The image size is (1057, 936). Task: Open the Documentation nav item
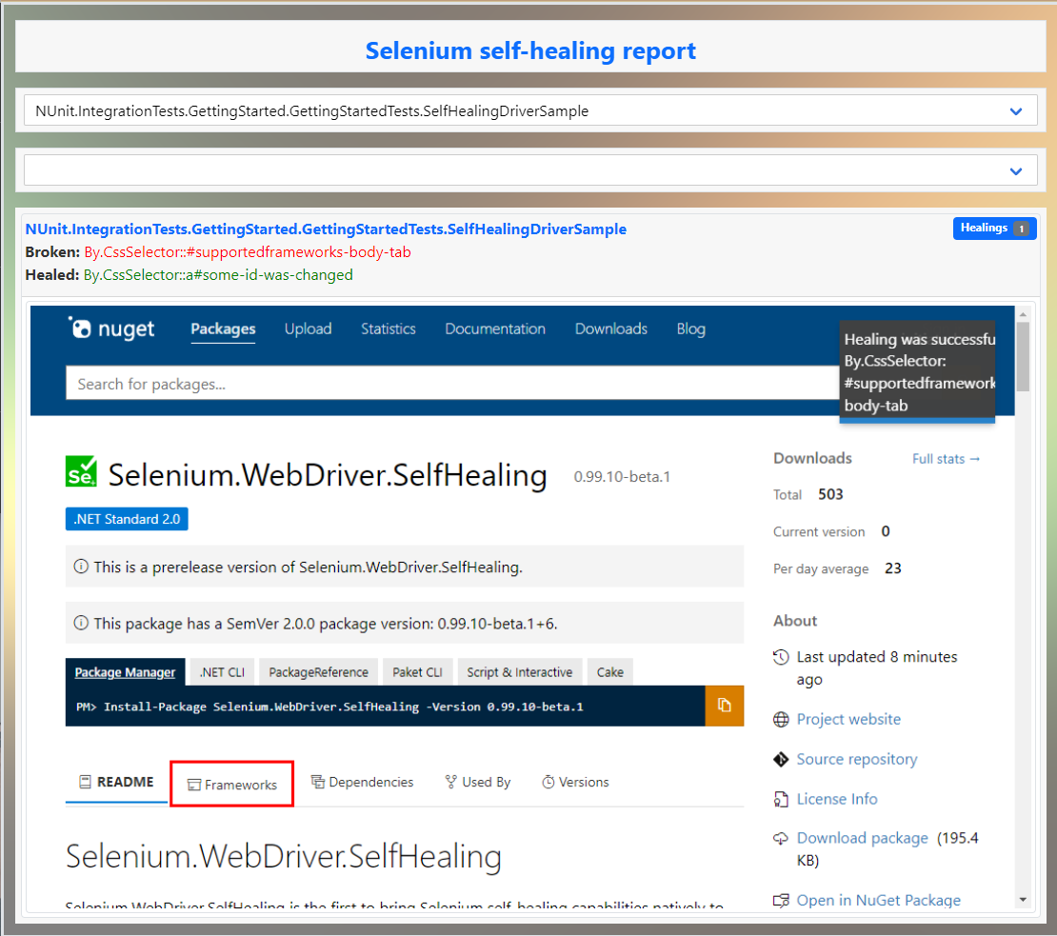coord(495,329)
